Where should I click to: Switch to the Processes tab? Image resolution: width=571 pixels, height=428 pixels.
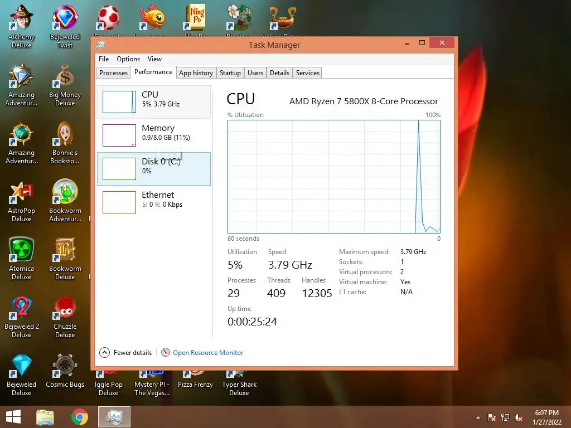113,73
